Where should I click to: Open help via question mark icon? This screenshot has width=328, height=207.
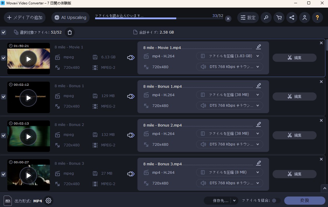(x=317, y=17)
